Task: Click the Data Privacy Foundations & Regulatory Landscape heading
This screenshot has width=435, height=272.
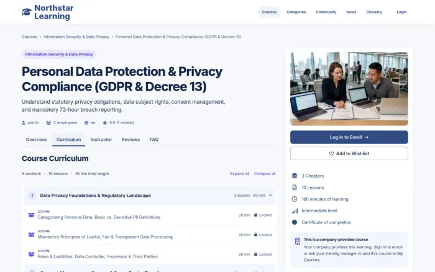Action: click(x=96, y=196)
